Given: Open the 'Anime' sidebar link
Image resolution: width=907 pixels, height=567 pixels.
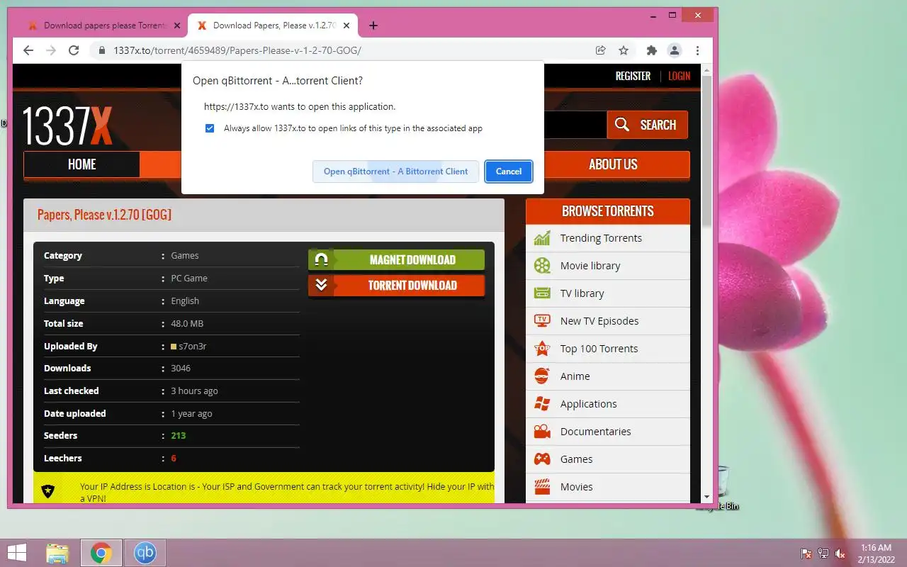Looking at the screenshot, I should (575, 376).
